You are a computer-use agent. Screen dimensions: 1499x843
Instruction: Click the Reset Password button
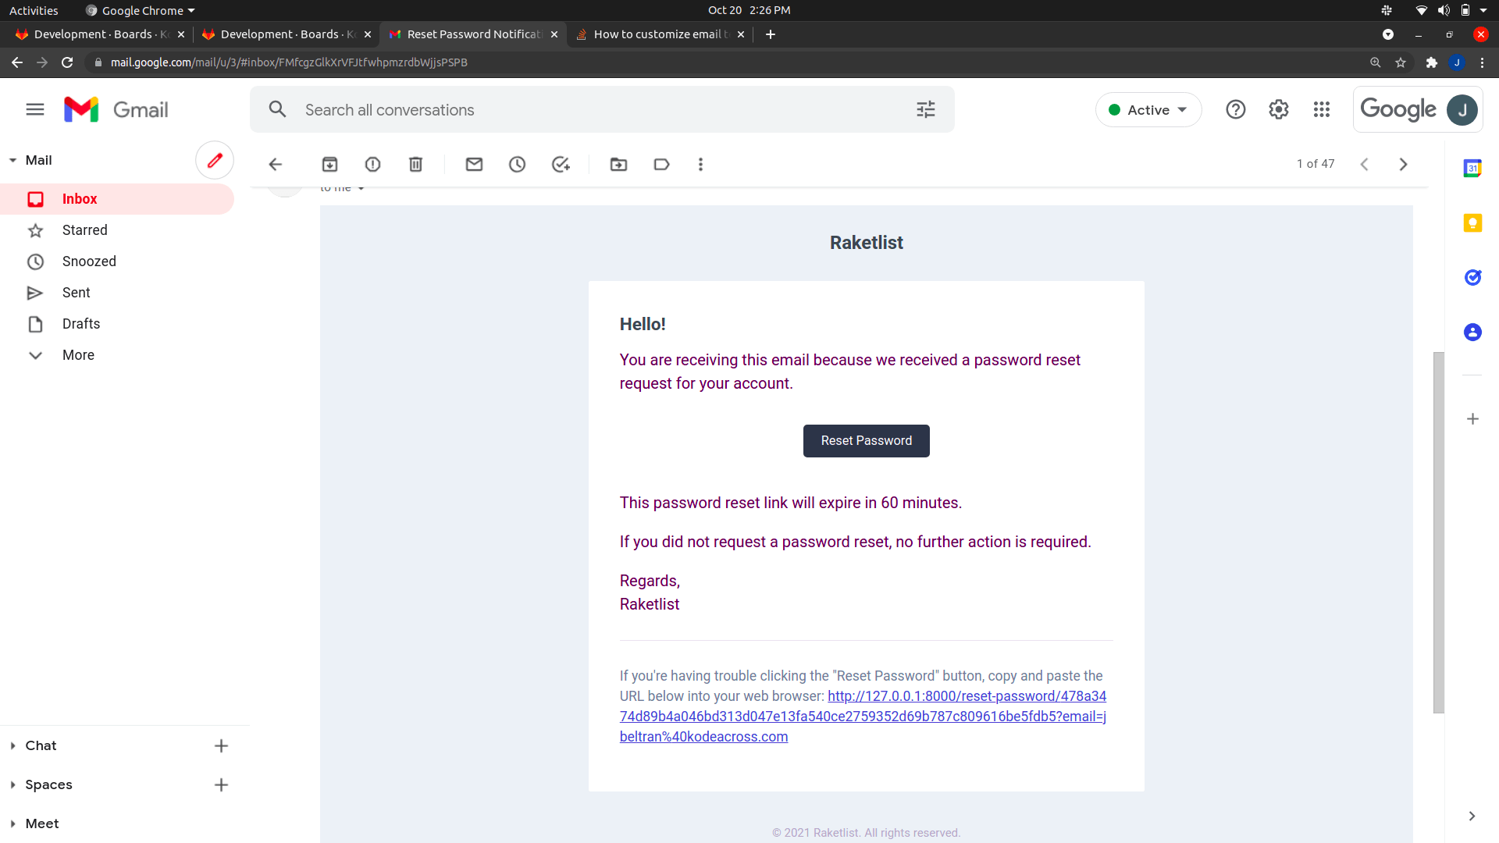coord(866,440)
